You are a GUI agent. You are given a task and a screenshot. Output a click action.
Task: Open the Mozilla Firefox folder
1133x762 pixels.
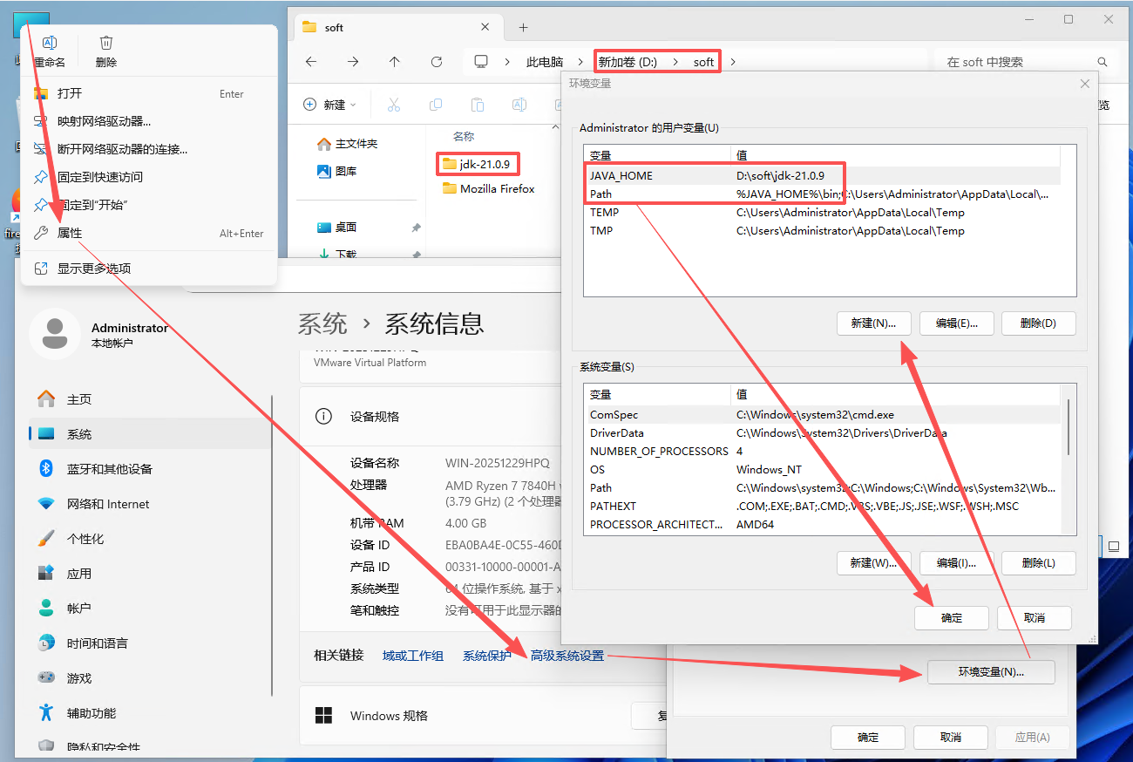(497, 188)
